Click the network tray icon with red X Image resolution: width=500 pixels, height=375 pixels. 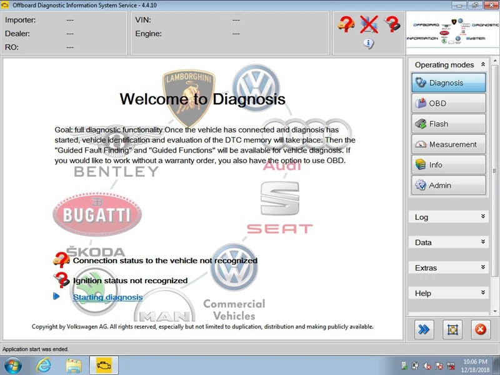(x=451, y=366)
